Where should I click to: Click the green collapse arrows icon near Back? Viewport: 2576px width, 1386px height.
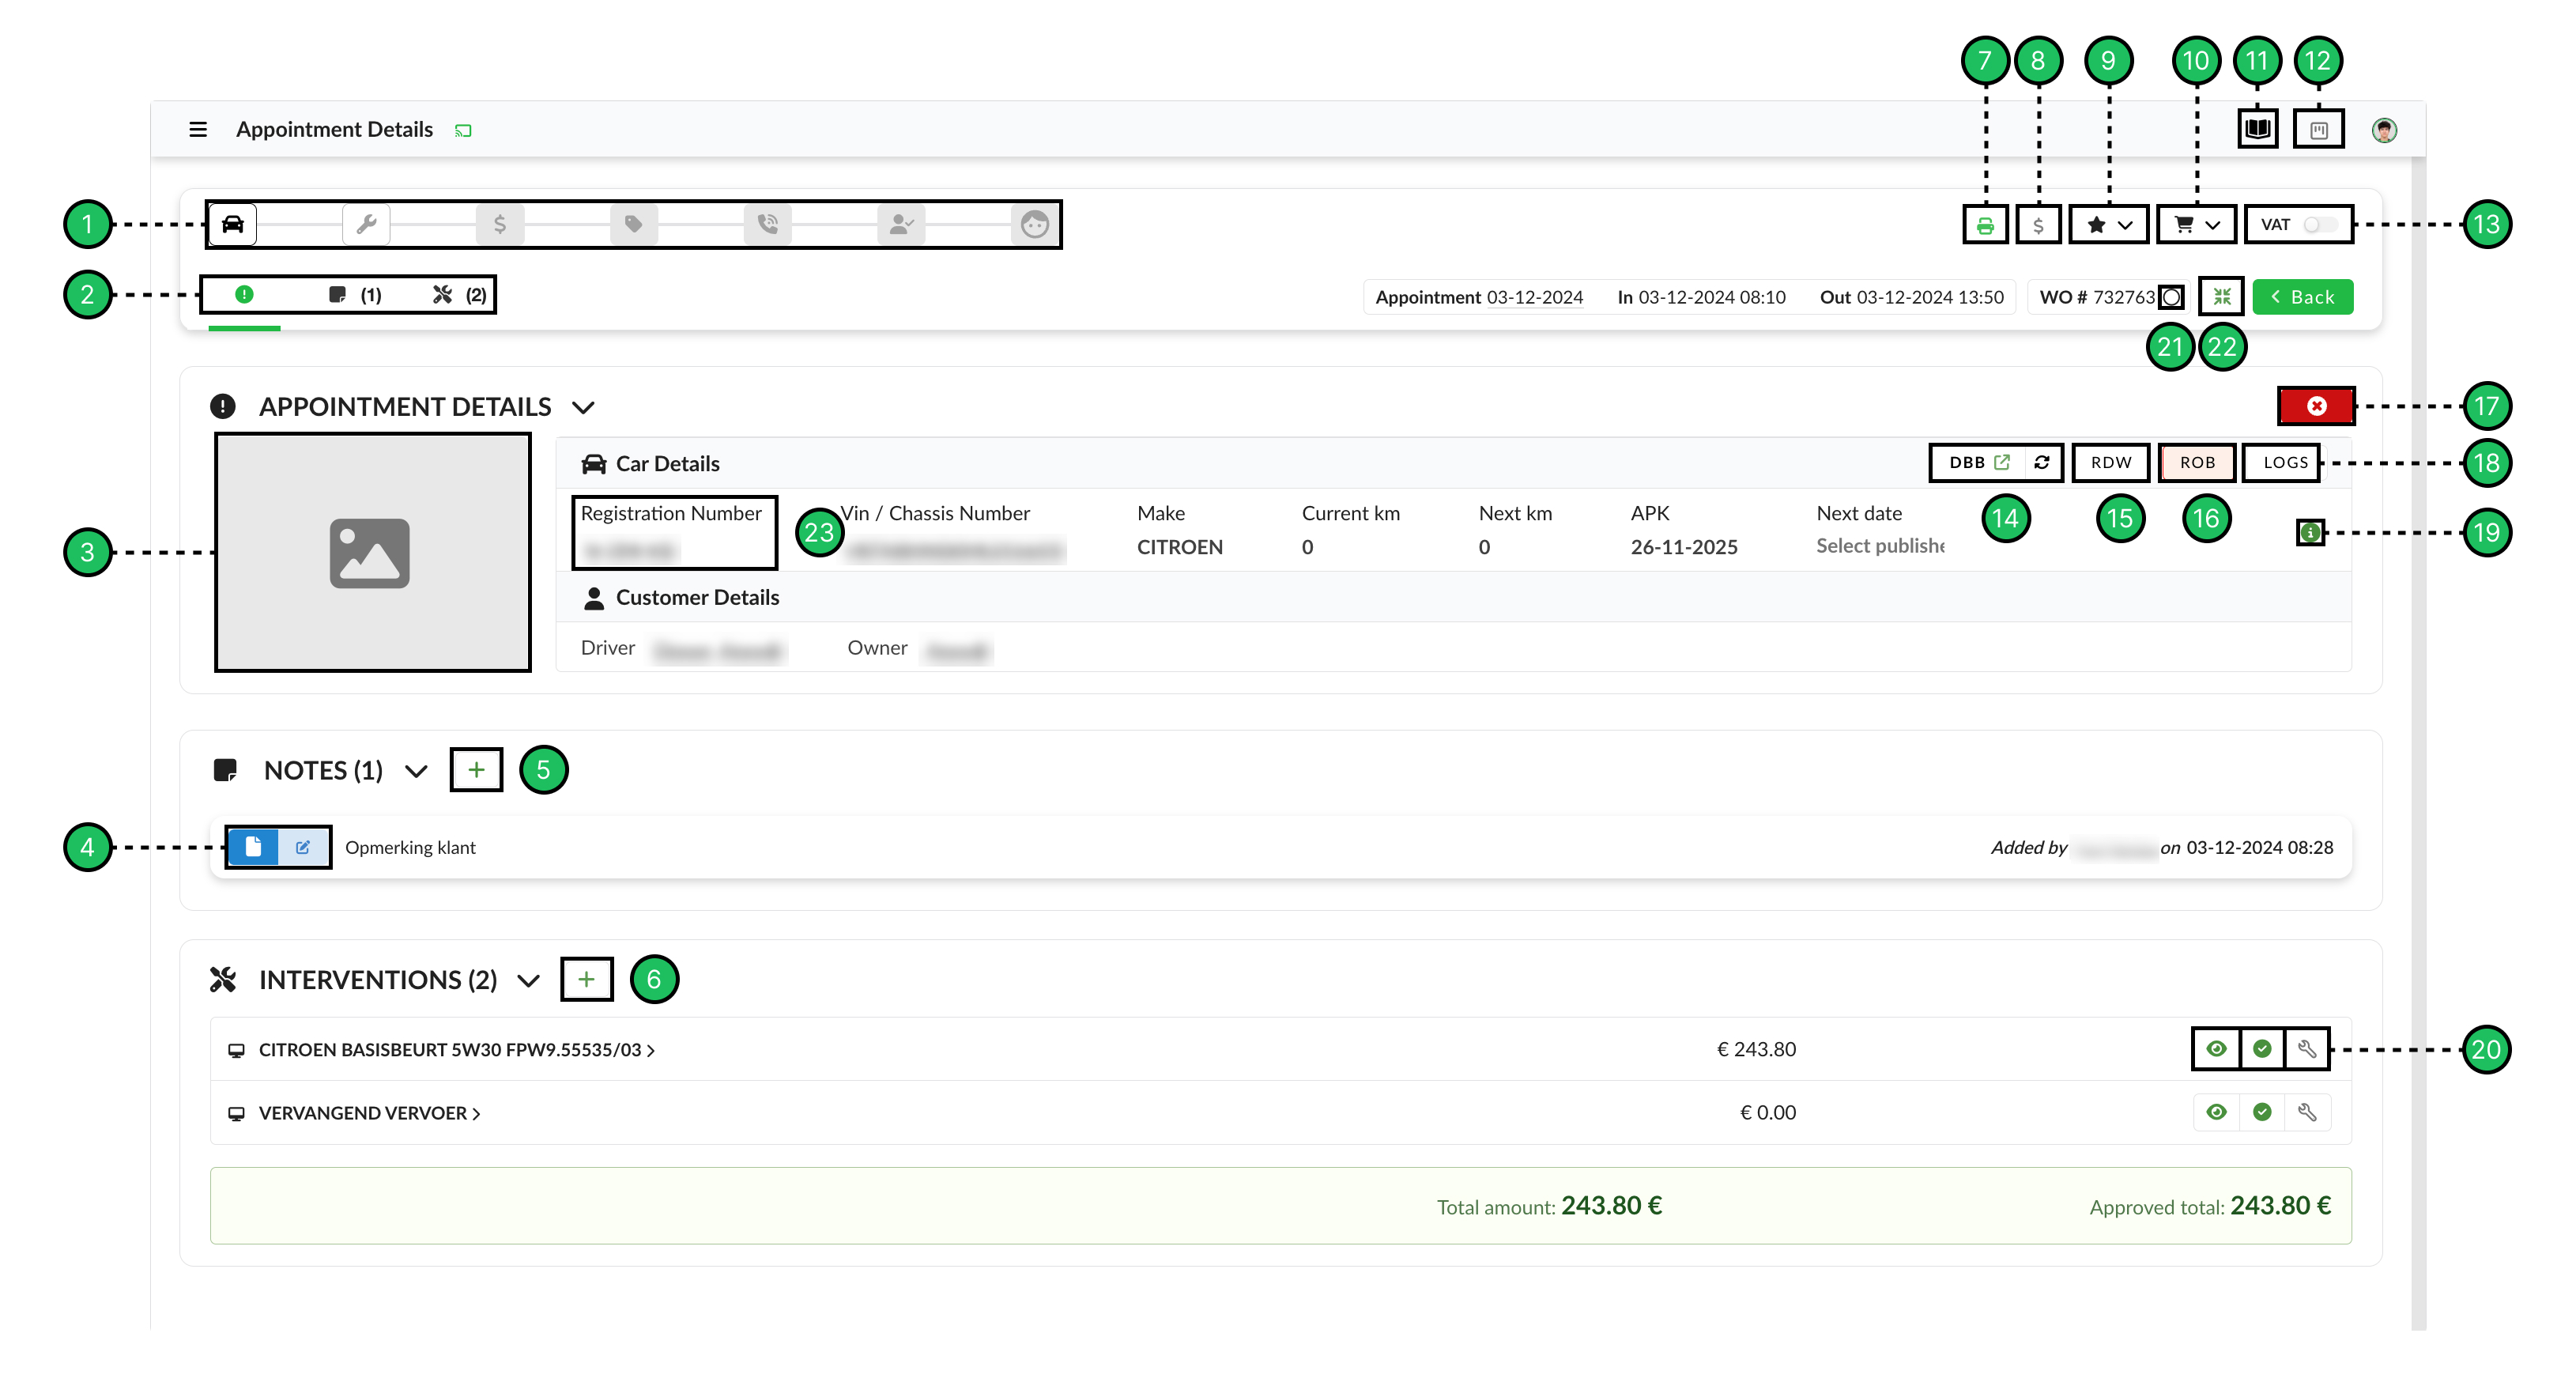click(x=2222, y=297)
